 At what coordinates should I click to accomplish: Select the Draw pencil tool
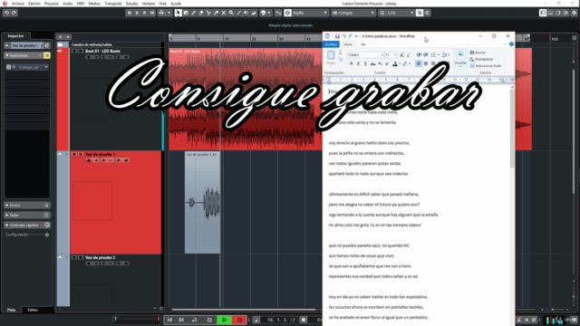click(193, 13)
